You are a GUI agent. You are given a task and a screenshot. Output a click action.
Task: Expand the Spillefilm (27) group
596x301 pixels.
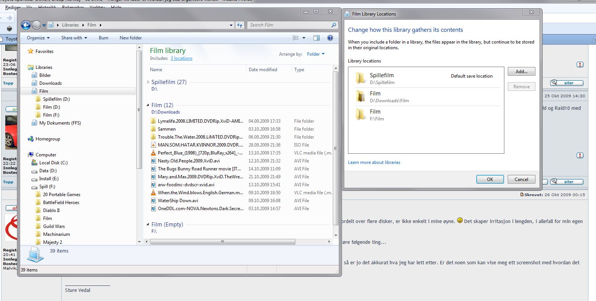click(148, 82)
